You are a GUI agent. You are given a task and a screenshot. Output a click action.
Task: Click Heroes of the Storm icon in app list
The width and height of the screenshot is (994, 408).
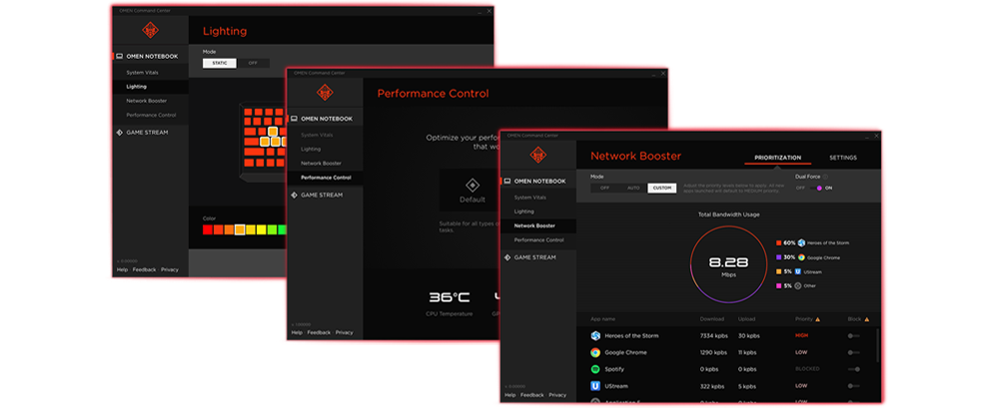(595, 336)
